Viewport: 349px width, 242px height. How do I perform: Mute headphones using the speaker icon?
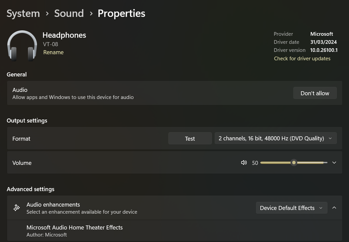click(x=244, y=162)
